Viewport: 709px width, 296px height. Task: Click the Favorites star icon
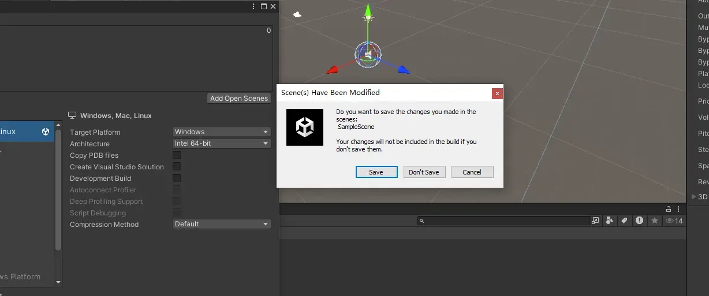click(655, 221)
